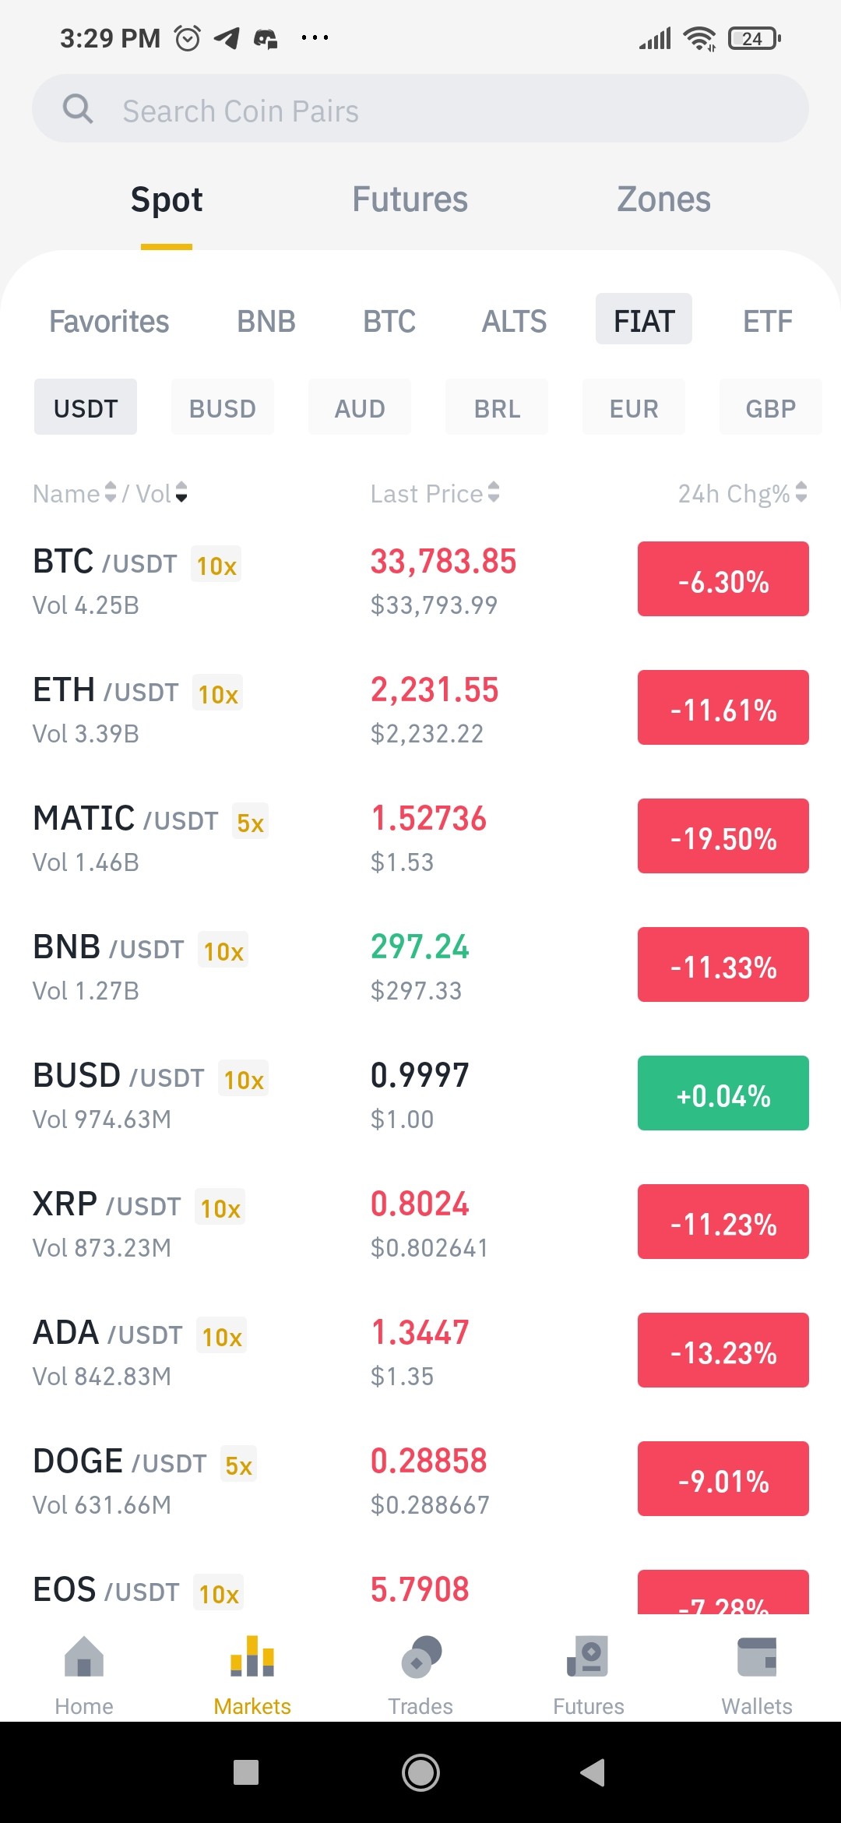
Task: Open the Trades icon in bottom bar
Action: pyautogui.click(x=420, y=1656)
